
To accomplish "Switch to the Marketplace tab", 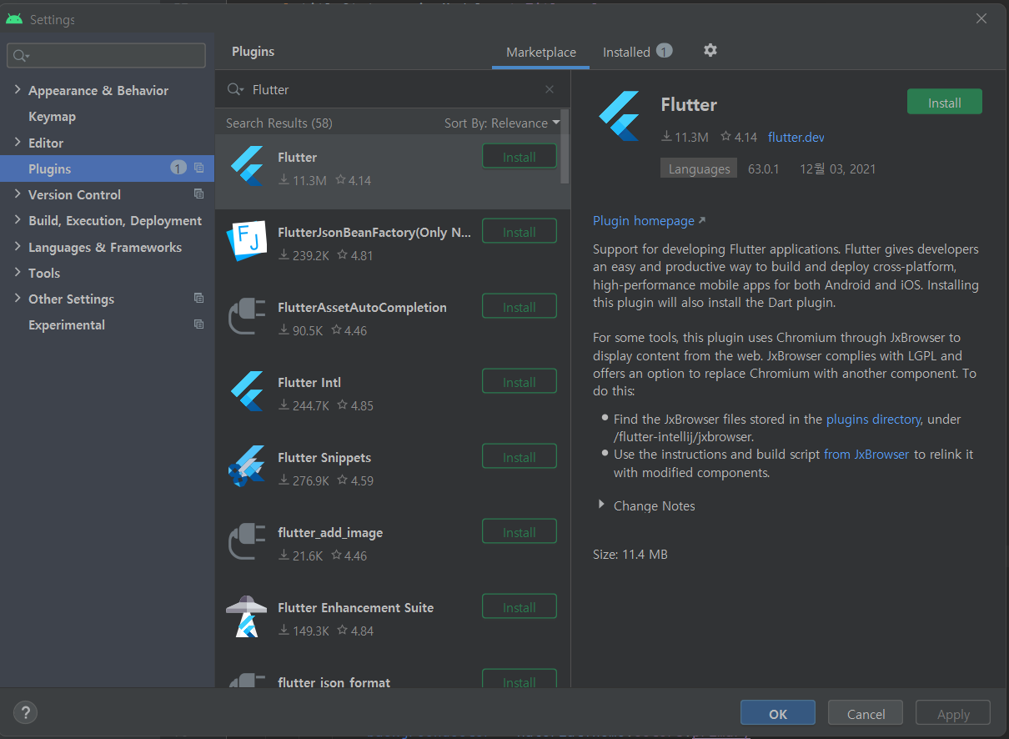I will tap(541, 52).
